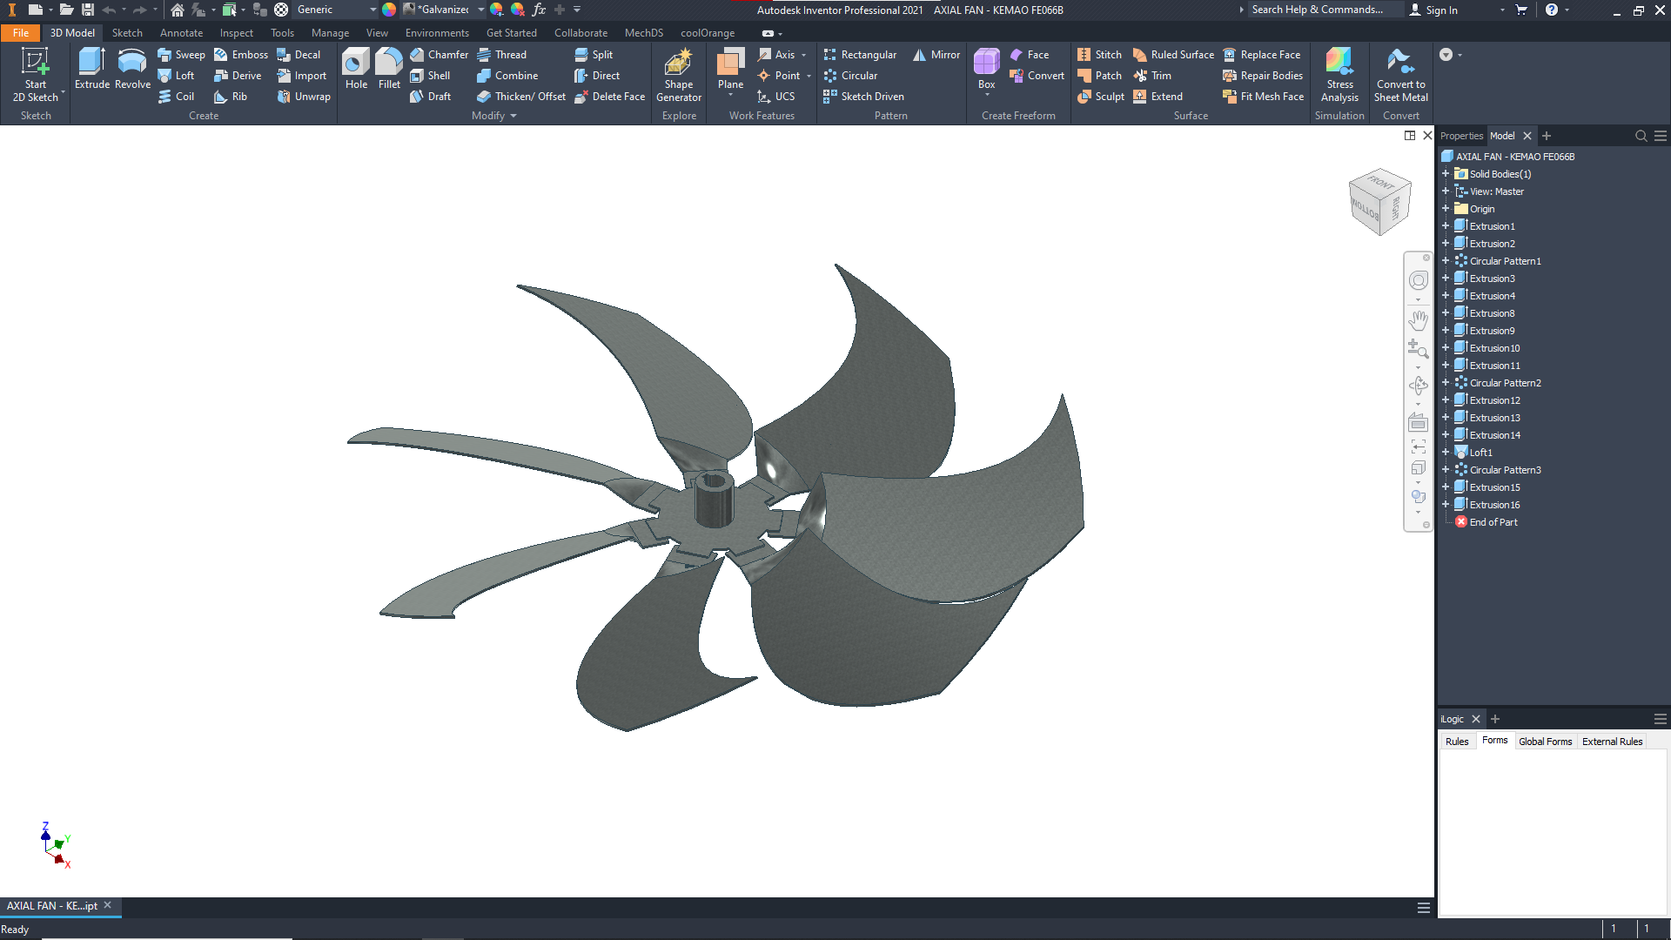Select the Mirror tool
Screen dimensions: 1671x940
click(936, 55)
